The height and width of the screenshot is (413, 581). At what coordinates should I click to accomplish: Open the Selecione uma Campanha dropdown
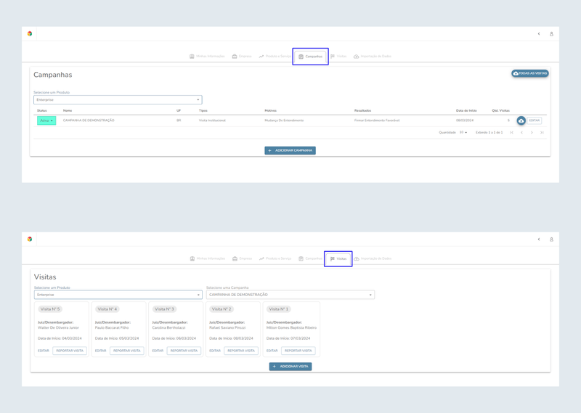click(x=290, y=295)
